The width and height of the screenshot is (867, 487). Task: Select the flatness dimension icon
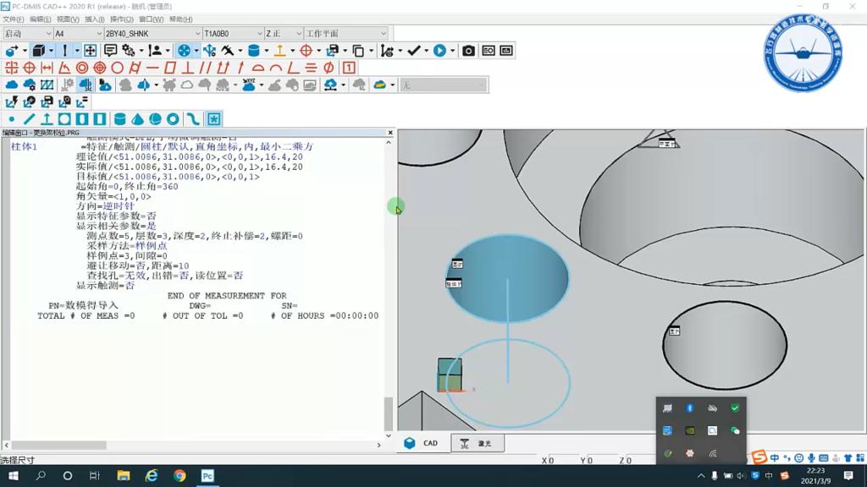(170, 68)
